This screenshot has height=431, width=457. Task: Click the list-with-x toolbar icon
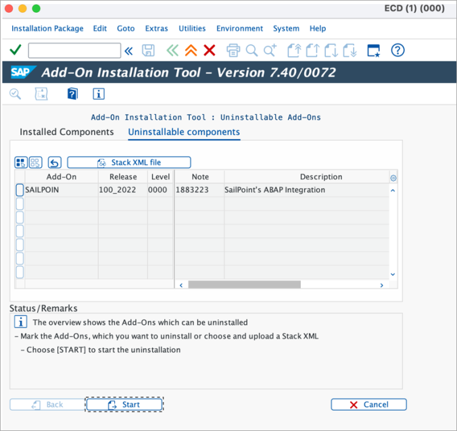pyautogui.click(x=41, y=94)
